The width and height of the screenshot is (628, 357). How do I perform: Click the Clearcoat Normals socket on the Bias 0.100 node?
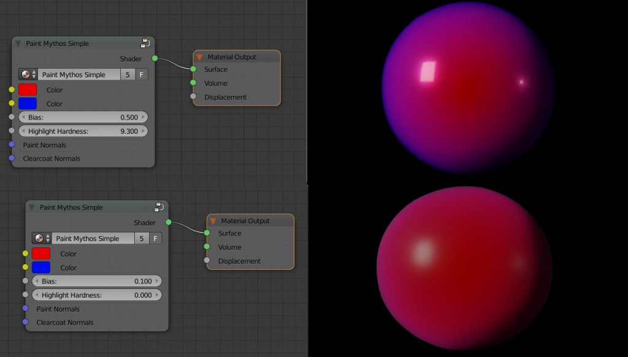pyautogui.click(x=25, y=322)
